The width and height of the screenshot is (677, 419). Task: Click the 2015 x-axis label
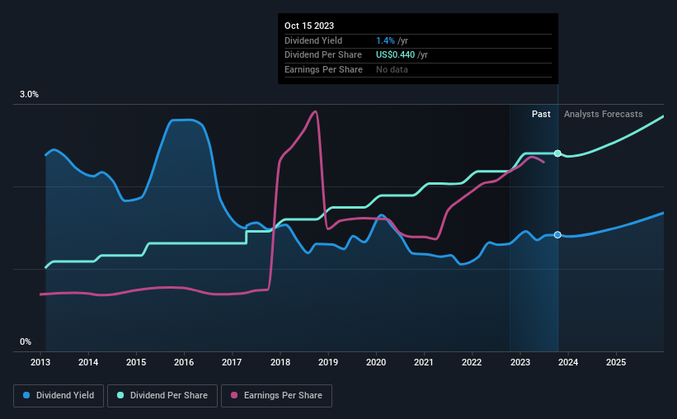pyautogui.click(x=136, y=362)
